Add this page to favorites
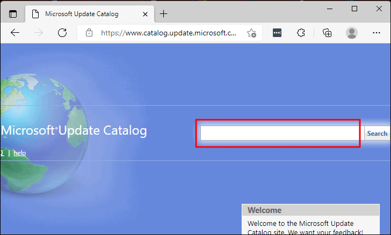The width and height of the screenshot is (391, 235). [x=251, y=33]
